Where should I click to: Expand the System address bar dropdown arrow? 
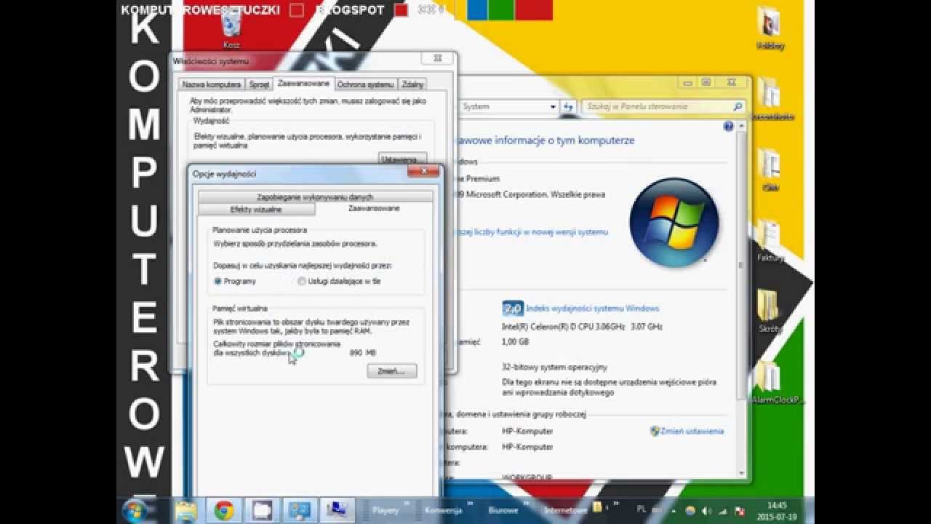click(554, 106)
